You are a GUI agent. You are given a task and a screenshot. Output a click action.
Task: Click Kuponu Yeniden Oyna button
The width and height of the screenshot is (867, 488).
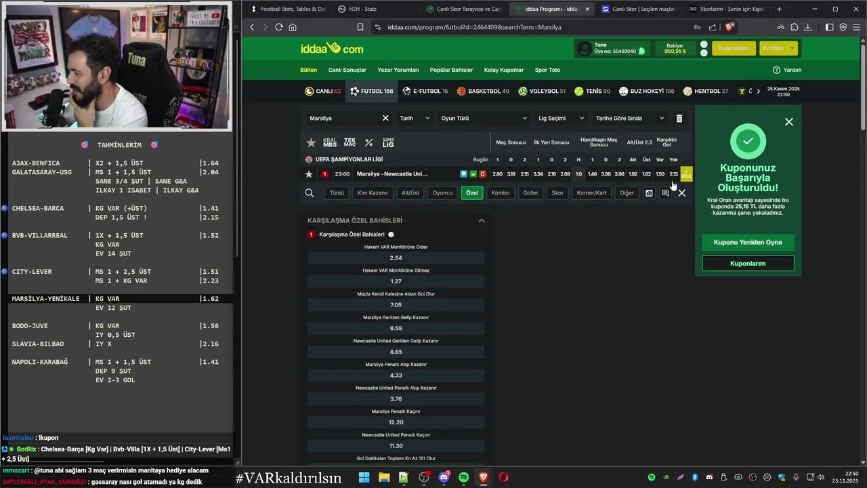[x=748, y=242]
